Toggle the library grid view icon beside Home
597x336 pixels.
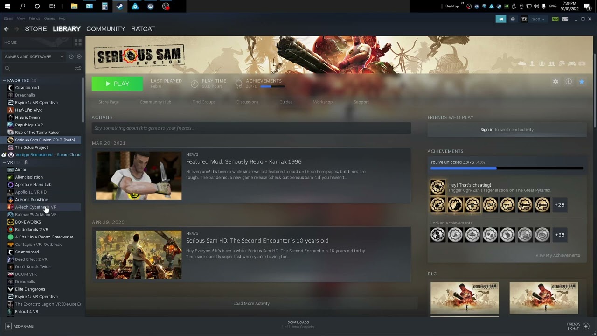pos(78,42)
